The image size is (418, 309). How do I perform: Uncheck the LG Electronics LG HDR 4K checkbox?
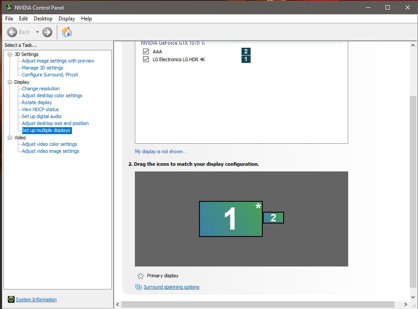point(146,59)
